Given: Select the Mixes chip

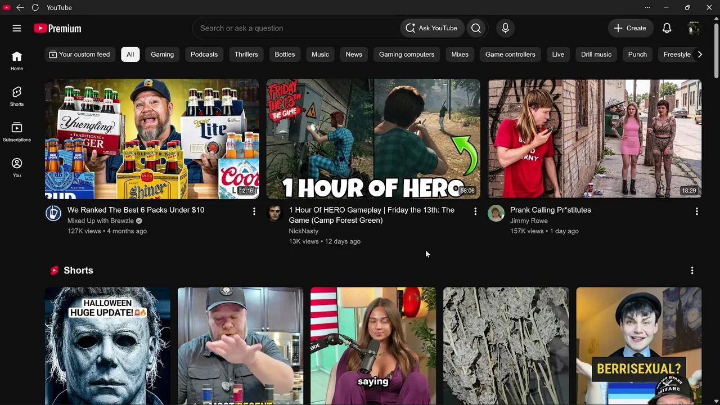Looking at the screenshot, I should tap(460, 55).
